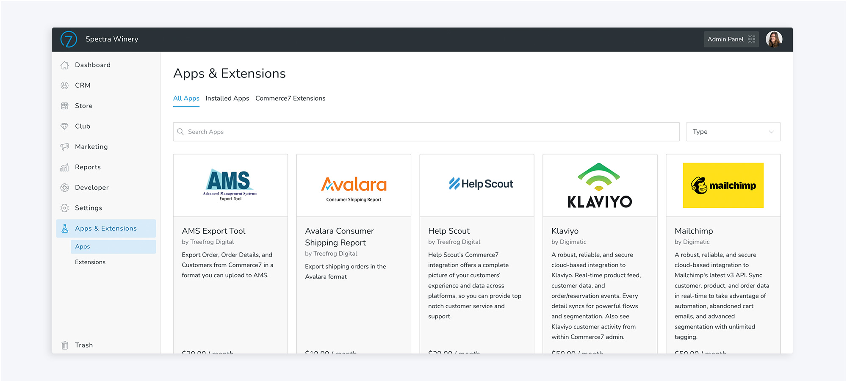Click the Club diamond icon
The image size is (847, 381).
pos(64,126)
